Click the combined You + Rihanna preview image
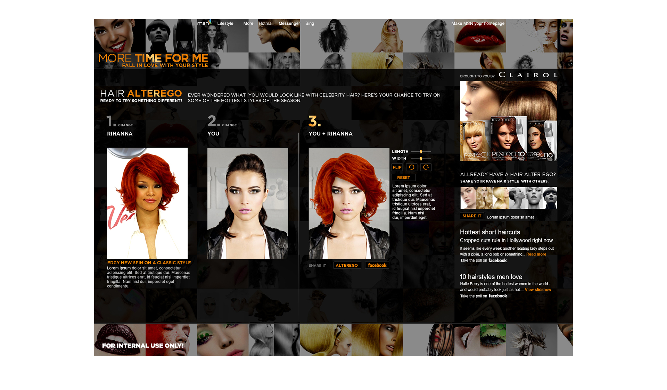667x390 pixels. click(349, 203)
